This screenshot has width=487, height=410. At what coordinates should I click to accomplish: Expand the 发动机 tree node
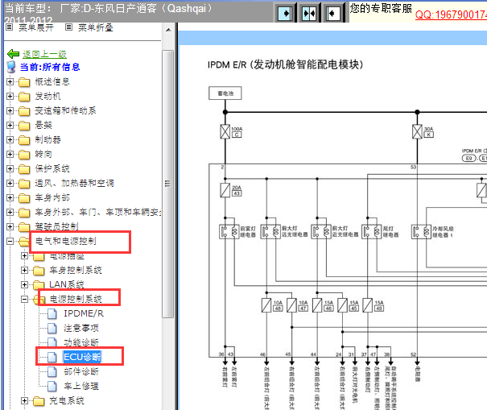pyautogui.click(x=10, y=97)
